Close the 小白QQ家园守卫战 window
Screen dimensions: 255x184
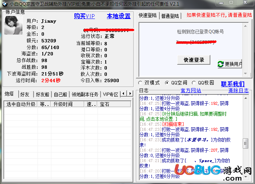245,3
